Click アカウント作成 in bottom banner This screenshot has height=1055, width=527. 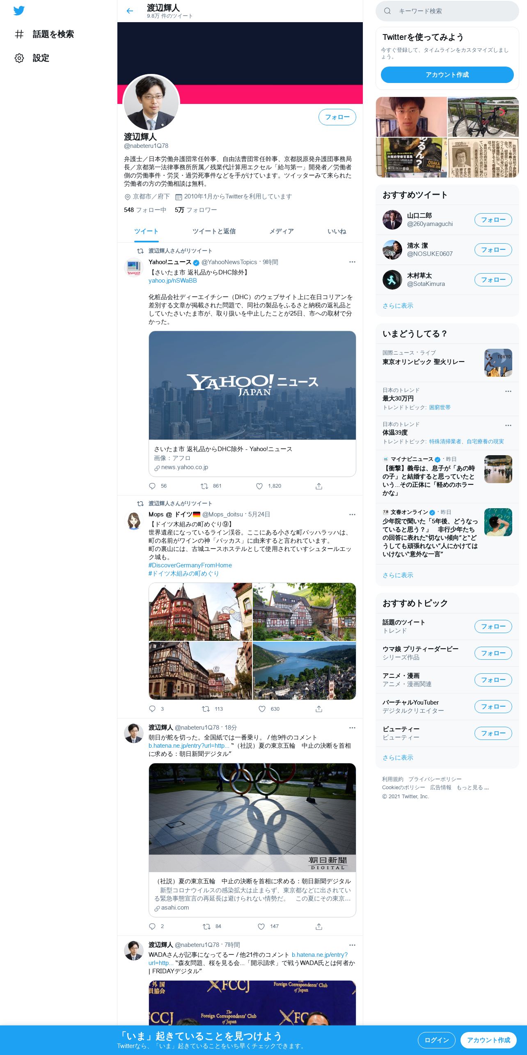click(488, 1040)
